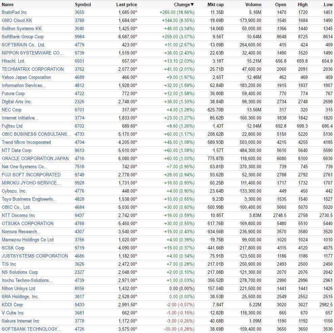Click ticker symbol 6501
Screen dimensions: 334x333
tap(79, 61)
